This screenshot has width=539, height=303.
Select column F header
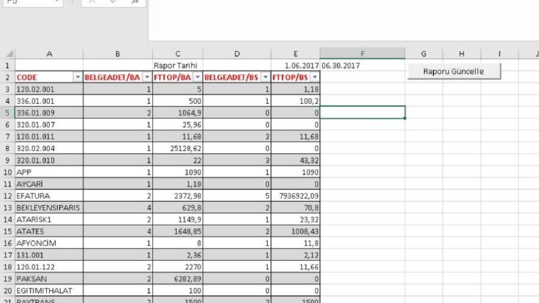pos(362,54)
